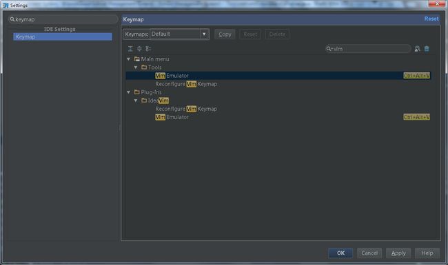Click the Cancel button

[369, 253]
